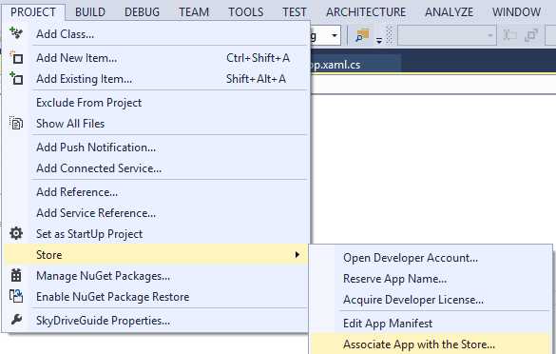The image size is (556, 354).
Task: Click the Set as StartUp Project gear icon
Action: tap(16, 233)
